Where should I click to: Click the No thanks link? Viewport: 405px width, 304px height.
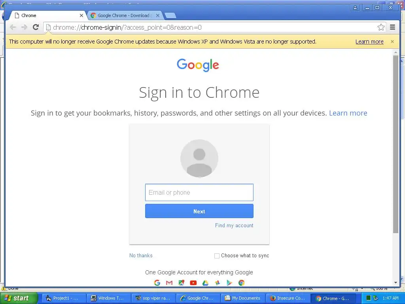coord(141,255)
